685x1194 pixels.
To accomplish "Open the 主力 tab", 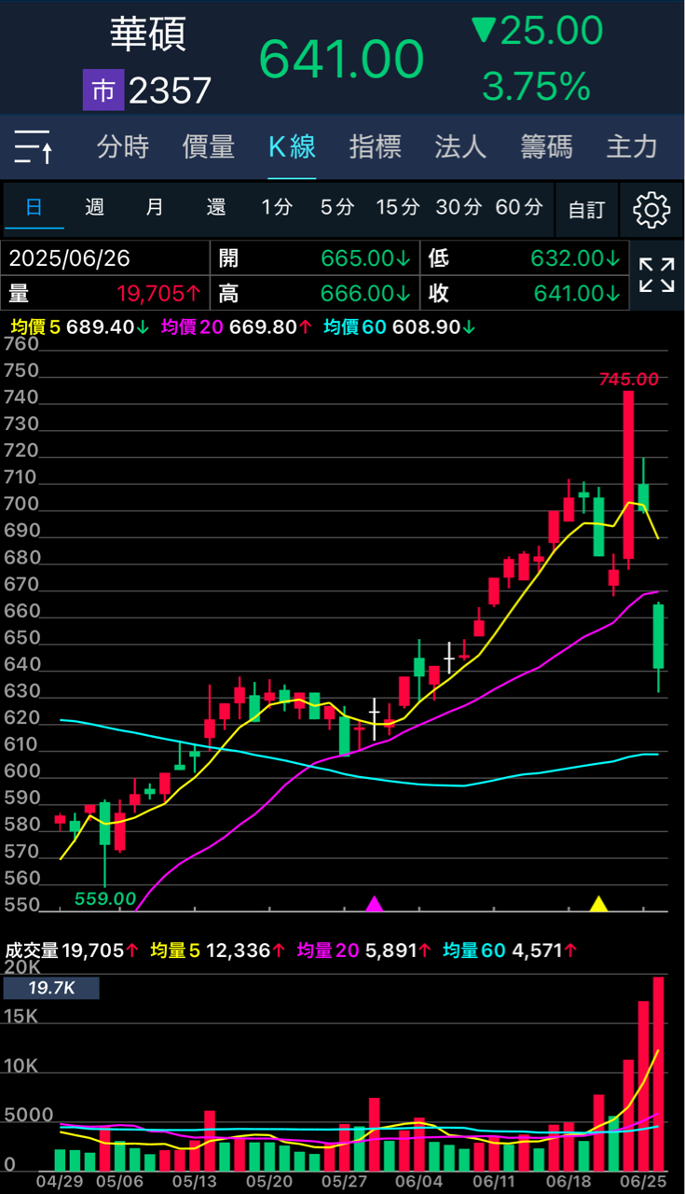I will point(632,146).
